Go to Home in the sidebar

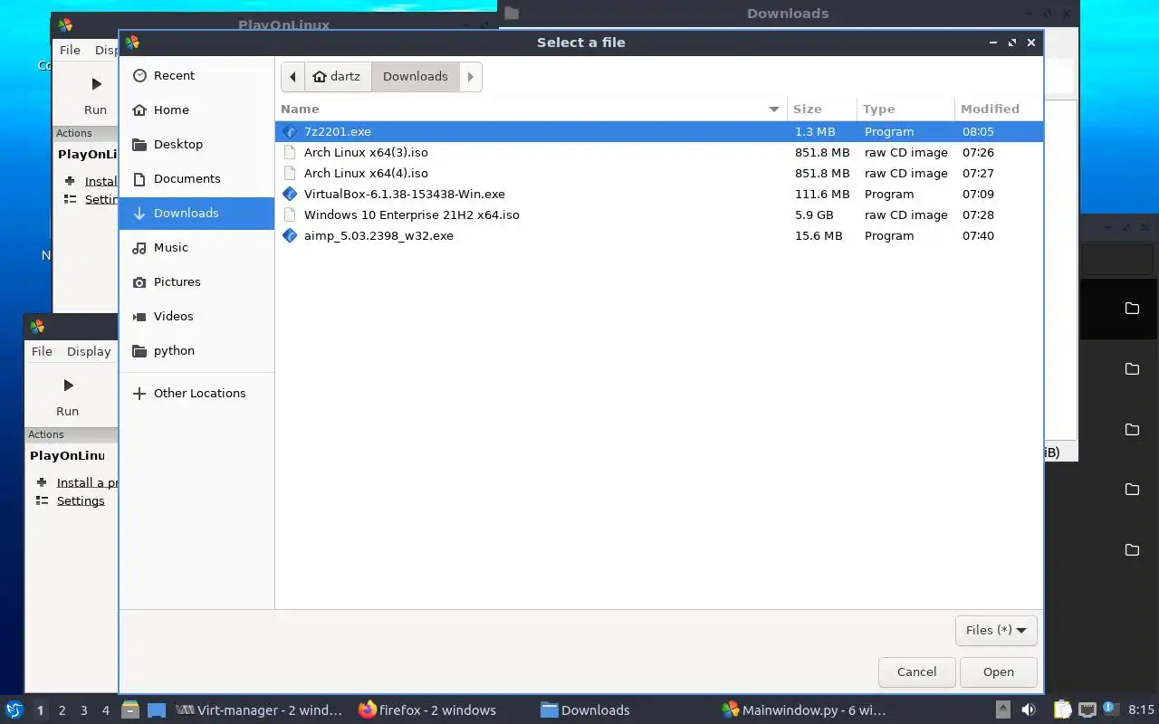click(x=196, y=110)
